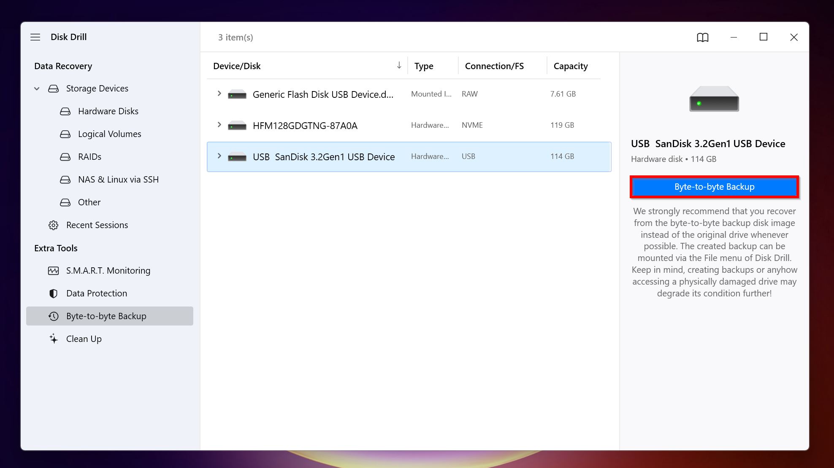This screenshot has height=468, width=834.
Task: Click the NAS & Linux via SSH icon
Action: coord(65,180)
